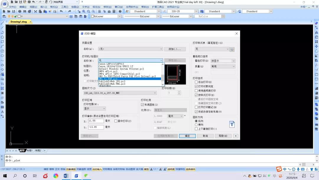319x180 pixels.
Task: Open WeChat from the taskbar
Action: (x=87, y=176)
